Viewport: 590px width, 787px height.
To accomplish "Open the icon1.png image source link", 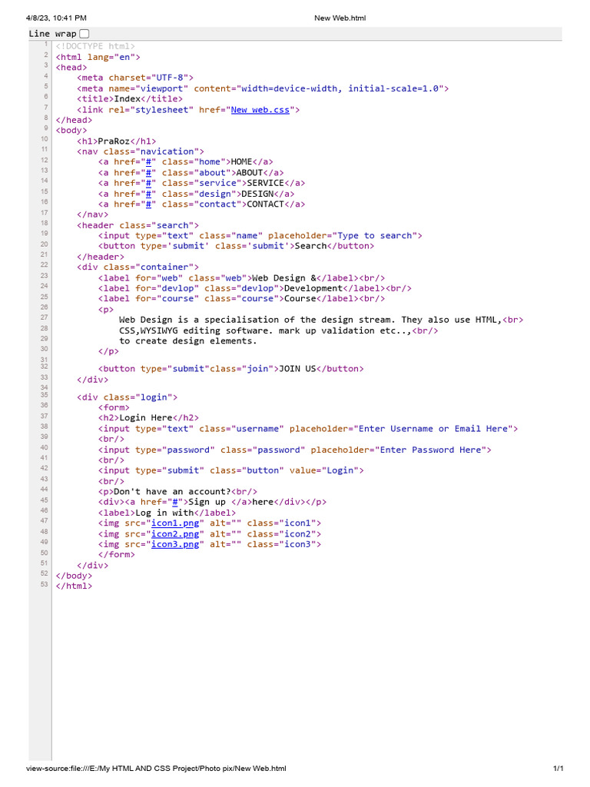I will (x=177, y=523).
